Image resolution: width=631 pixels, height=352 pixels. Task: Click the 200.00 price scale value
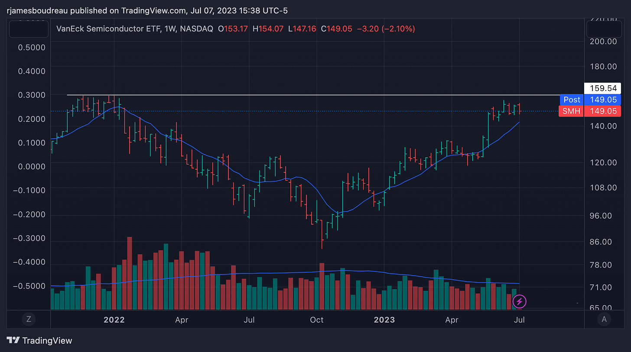[604, 42]
